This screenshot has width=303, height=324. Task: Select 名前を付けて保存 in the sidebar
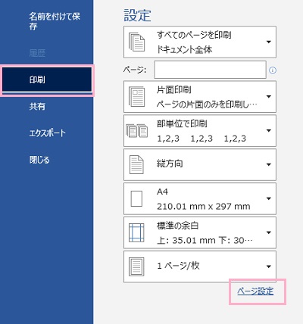coord(55,21)
